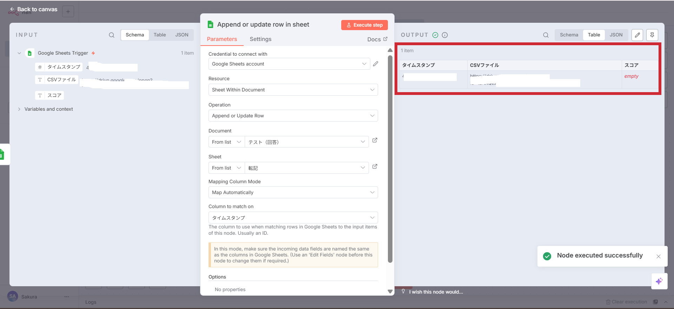The height and width of the screenshot is (309, 674).
Task: Click the input panel search icon
Action: (112, 35)
